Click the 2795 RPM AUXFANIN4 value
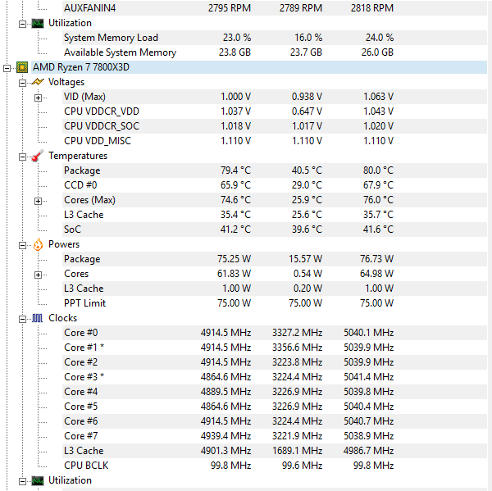The image size is (492, 491). [x=230, y=8]
